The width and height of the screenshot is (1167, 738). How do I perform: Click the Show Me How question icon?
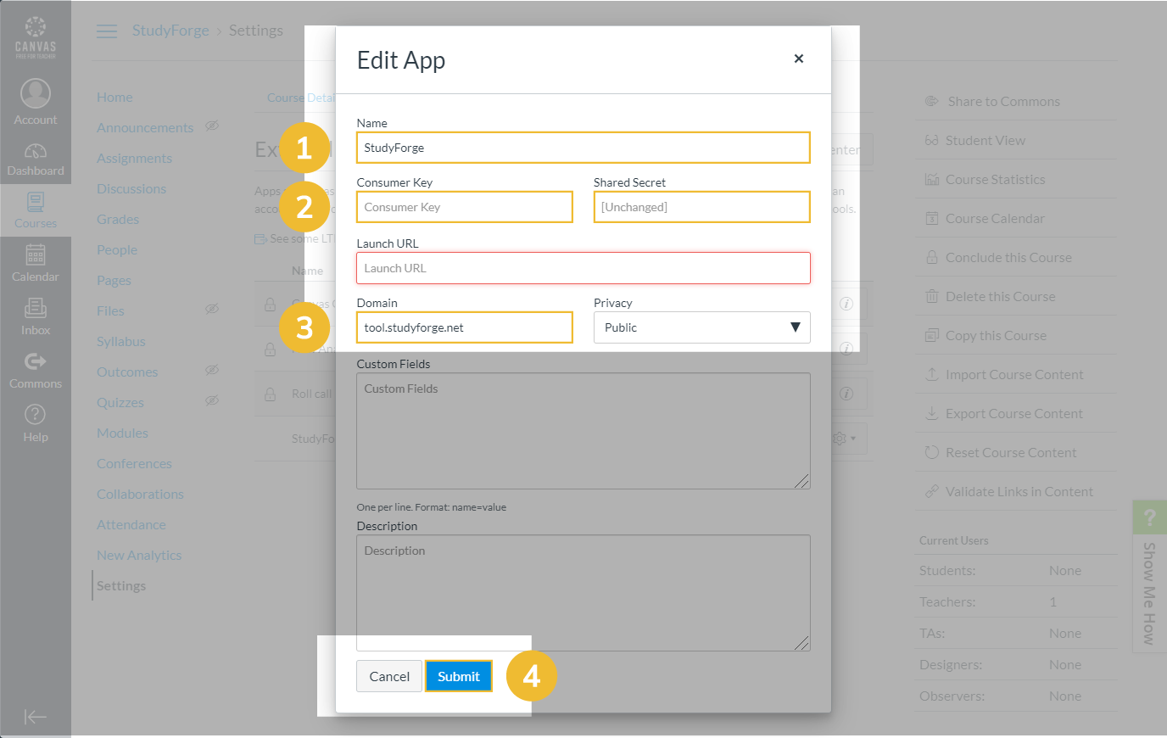(1149, 517)
